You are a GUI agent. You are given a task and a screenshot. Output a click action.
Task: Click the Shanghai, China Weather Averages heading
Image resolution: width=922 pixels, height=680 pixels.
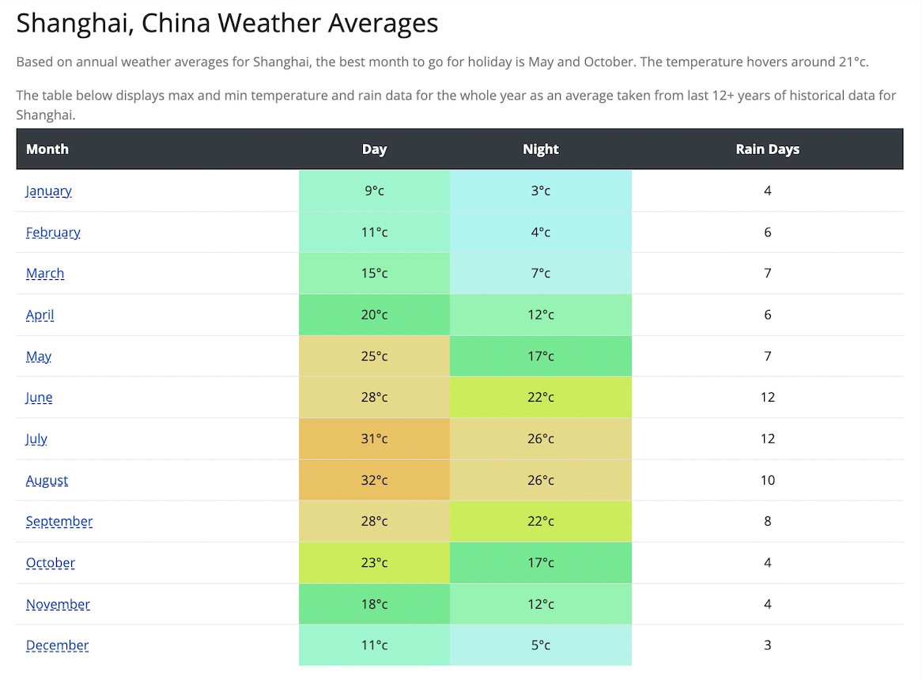(227, 23)
